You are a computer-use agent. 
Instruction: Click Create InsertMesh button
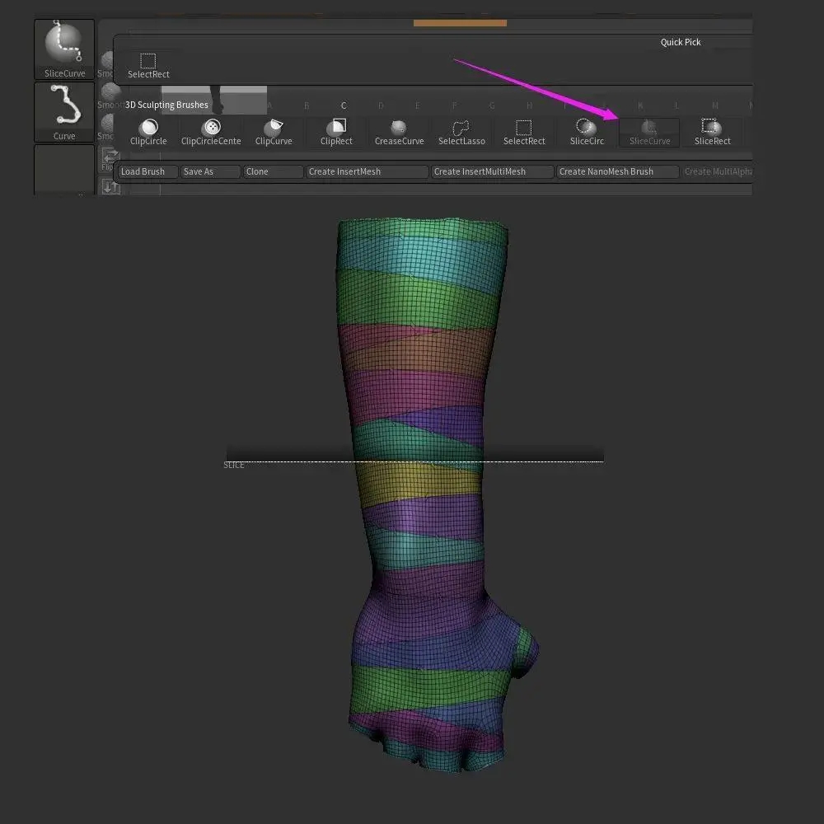367,172
